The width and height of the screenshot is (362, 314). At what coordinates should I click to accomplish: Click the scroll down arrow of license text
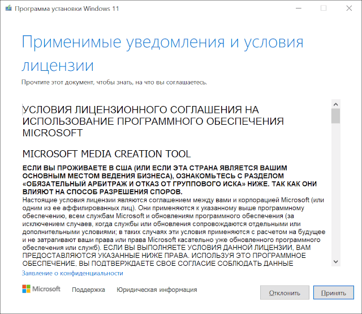[335, 262]
